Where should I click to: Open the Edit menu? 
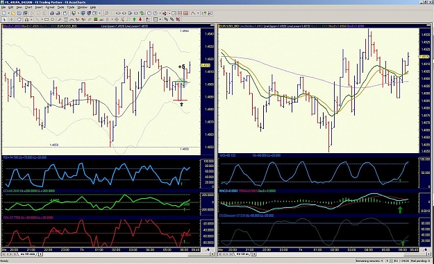(11, 7)
